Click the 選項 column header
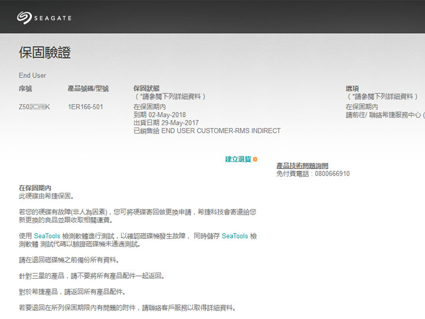425x319 pixels. coord(352,89)
